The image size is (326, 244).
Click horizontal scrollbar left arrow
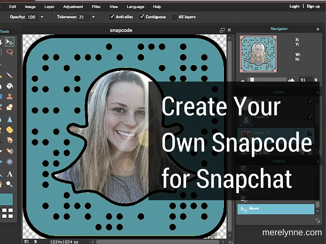[92, 242]
